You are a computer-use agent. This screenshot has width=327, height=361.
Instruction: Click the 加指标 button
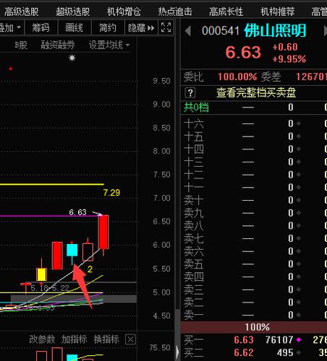(74, 339)
